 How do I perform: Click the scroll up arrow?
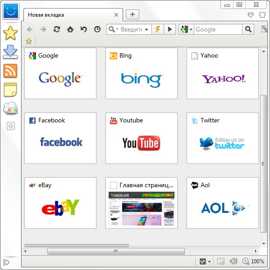(x=264, y=51)
